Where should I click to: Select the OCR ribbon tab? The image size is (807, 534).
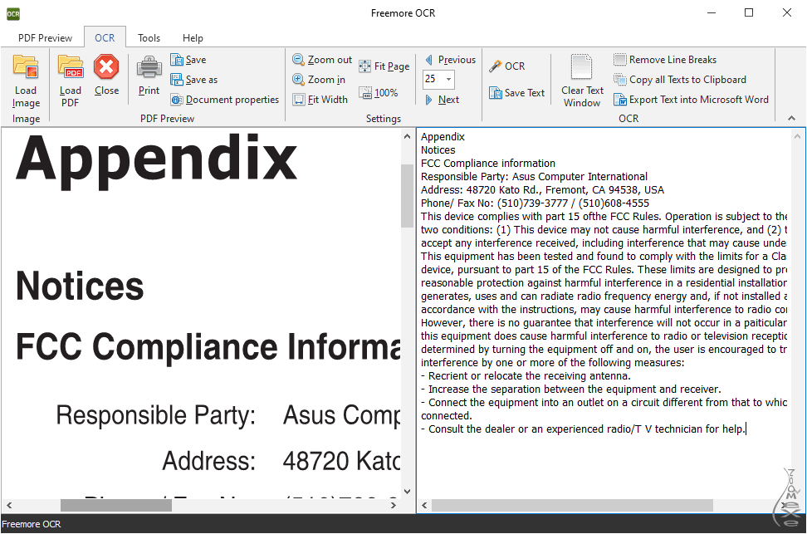(x=105, y=38)
